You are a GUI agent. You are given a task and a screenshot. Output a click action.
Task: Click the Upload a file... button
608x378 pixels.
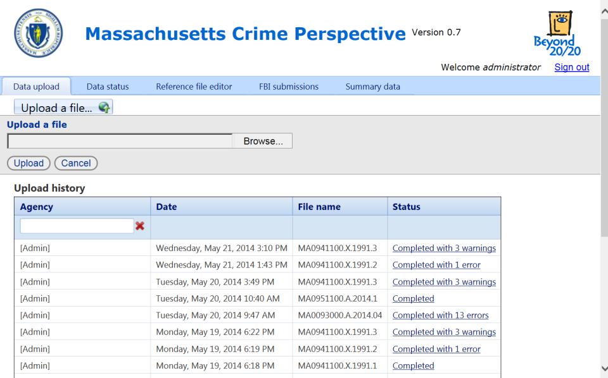63,107
